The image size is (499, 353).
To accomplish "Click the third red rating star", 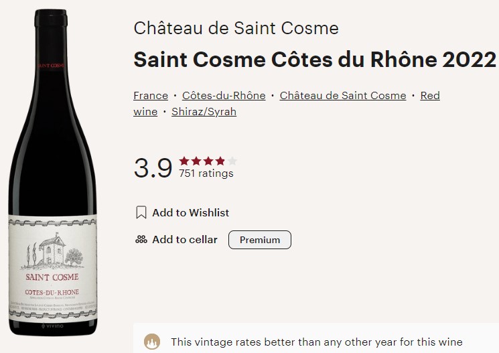I will 208,161.
